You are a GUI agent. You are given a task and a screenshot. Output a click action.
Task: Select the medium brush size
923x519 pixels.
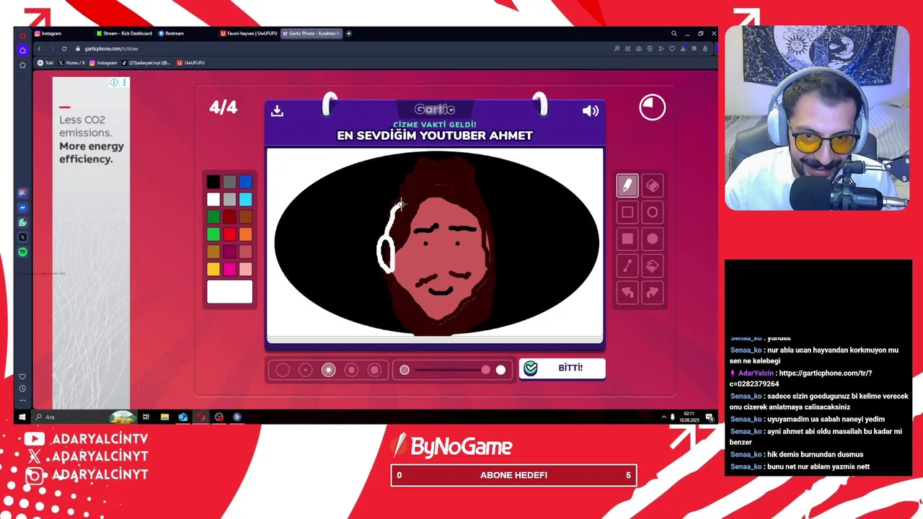(329, 370)
